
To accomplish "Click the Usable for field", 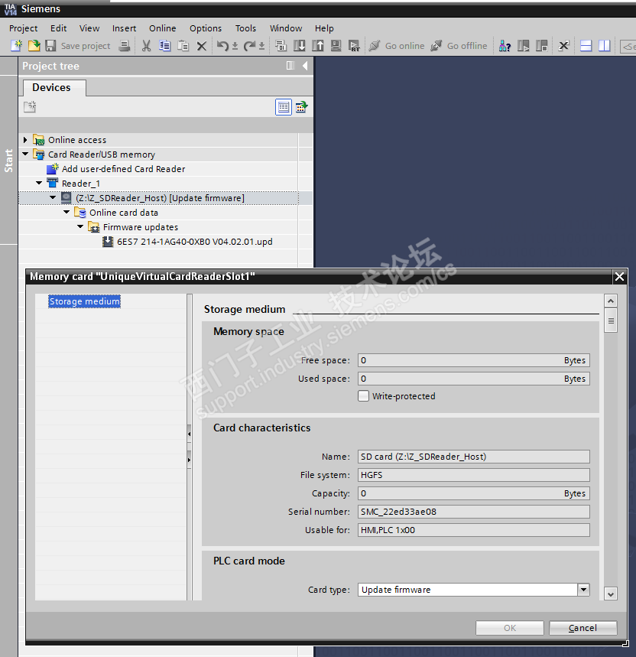I will [473, 530].
